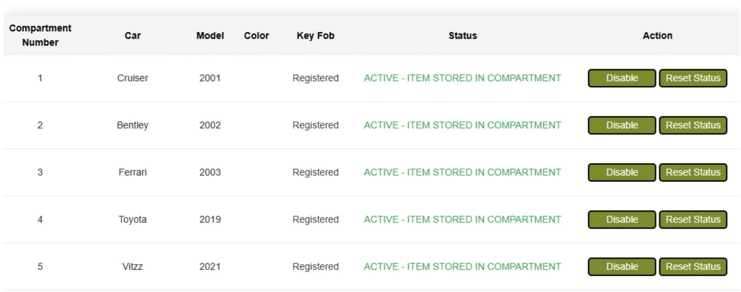Click the Action column header
The image size is (741, 292).
pos(658,36)
